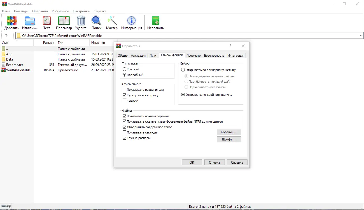The width and height of the screenshot is (364, 210).
Task: Click the folder icon in address bar
Action: tap(18, 36)
